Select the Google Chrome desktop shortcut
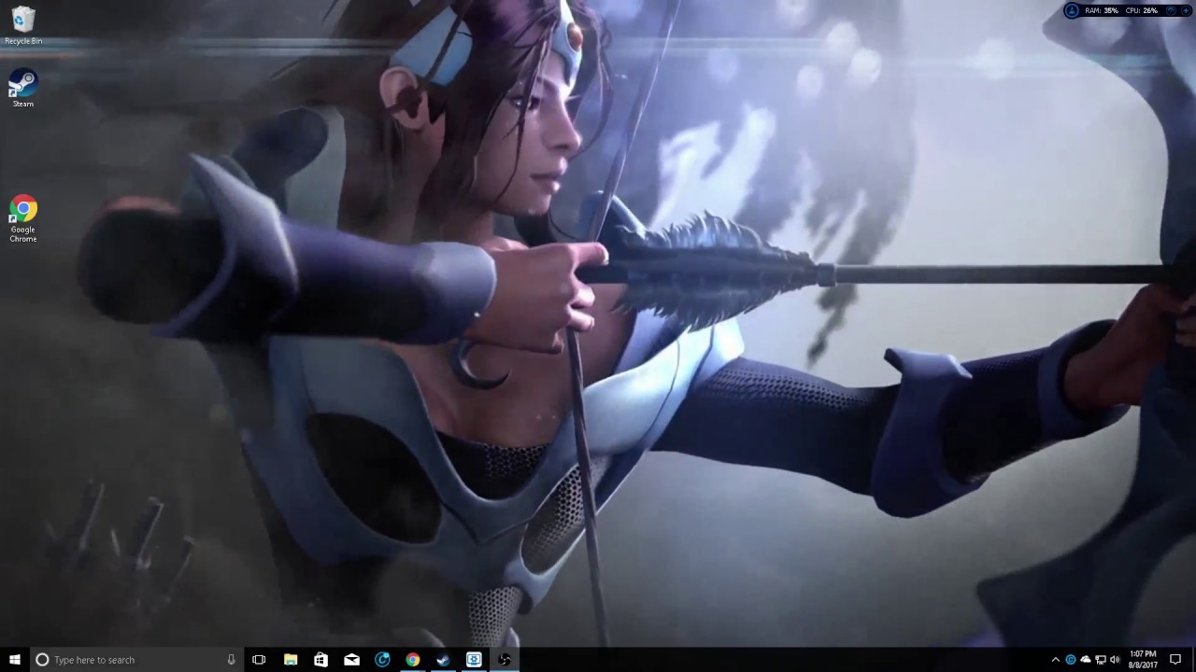Viewport: 1196px width, 672px height. coord(23,219)
